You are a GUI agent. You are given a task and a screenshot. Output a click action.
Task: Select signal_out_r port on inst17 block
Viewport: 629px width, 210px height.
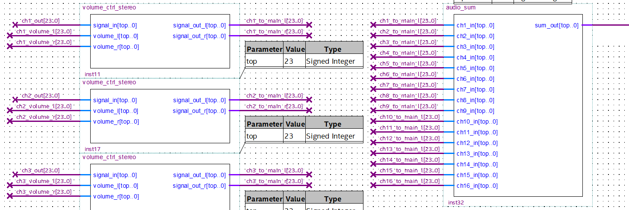point(199,111)
